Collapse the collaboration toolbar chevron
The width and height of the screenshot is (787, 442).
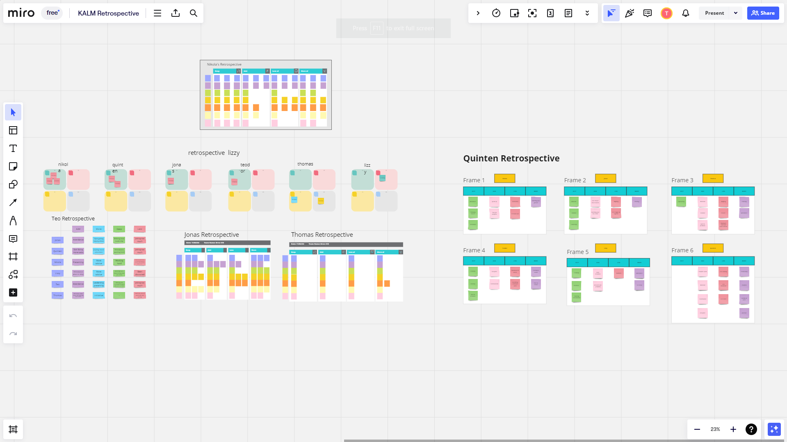coord(478,13)
